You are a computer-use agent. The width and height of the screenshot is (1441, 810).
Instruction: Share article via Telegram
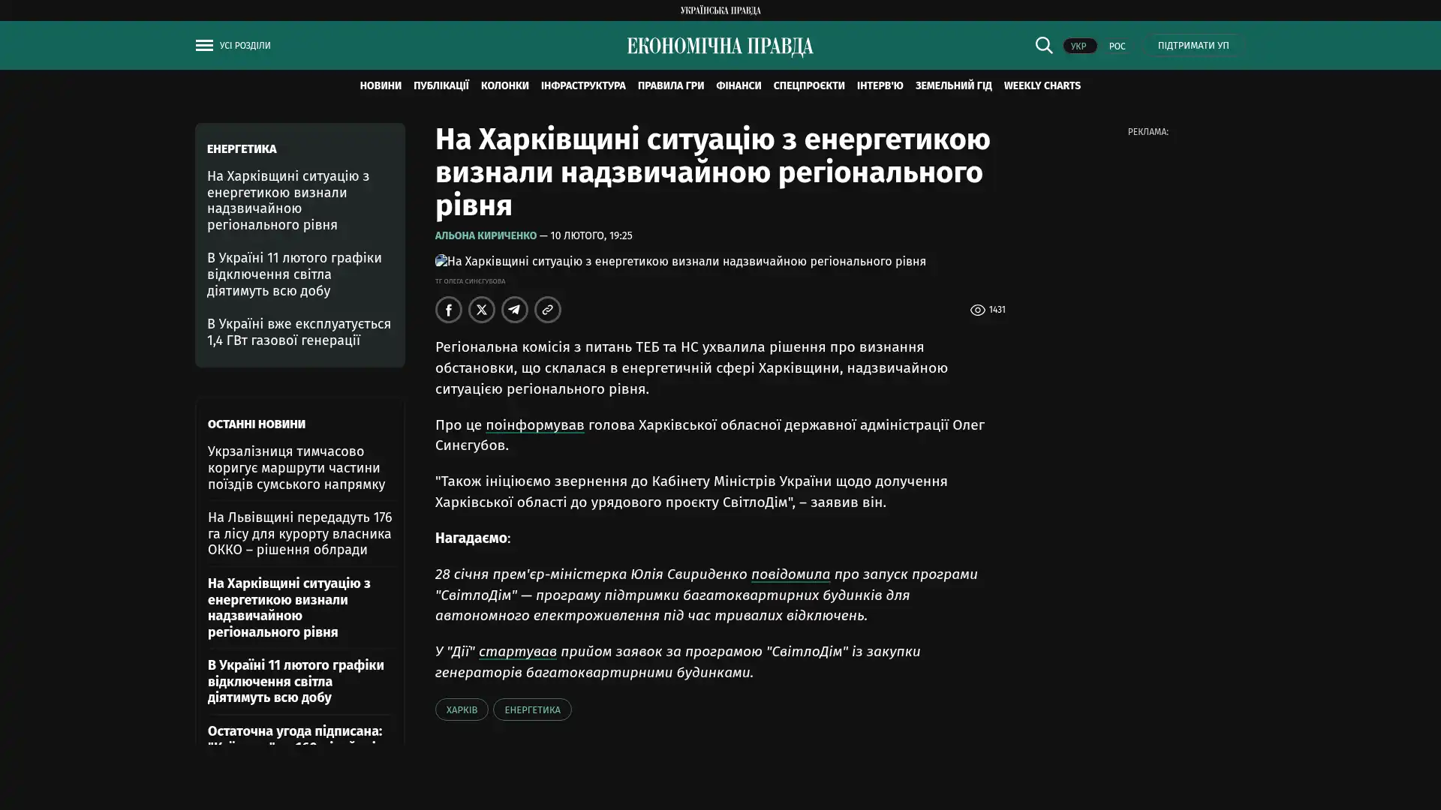(515, 310)
